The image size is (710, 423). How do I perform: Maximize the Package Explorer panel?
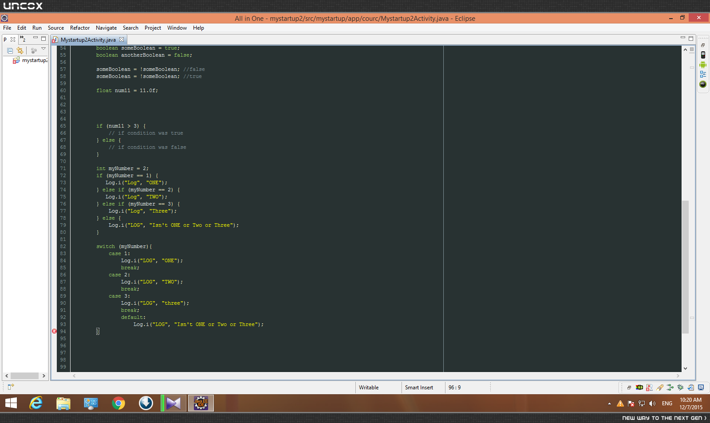pos(43,39)
